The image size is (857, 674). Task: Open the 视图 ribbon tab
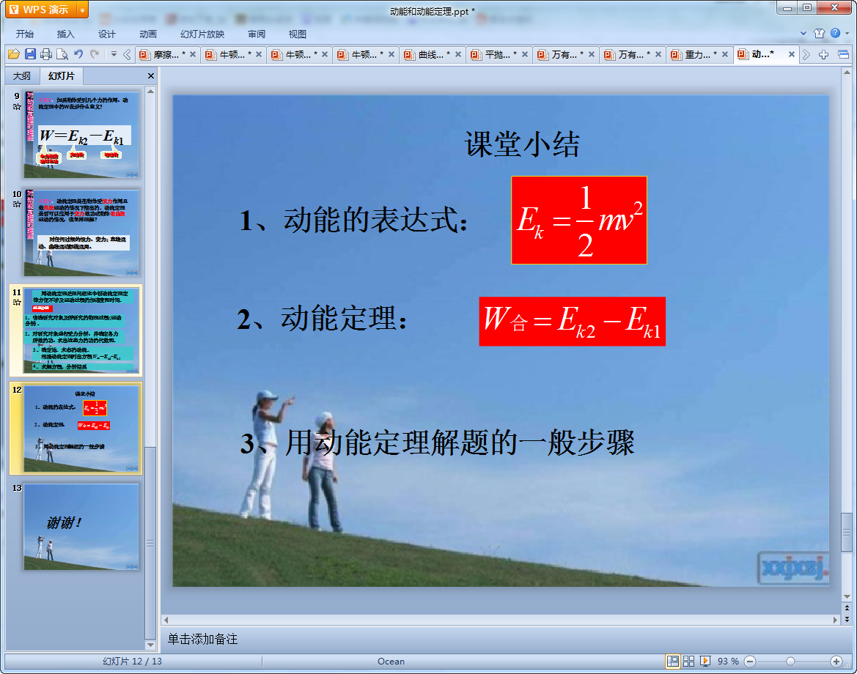tap(298, 34)
